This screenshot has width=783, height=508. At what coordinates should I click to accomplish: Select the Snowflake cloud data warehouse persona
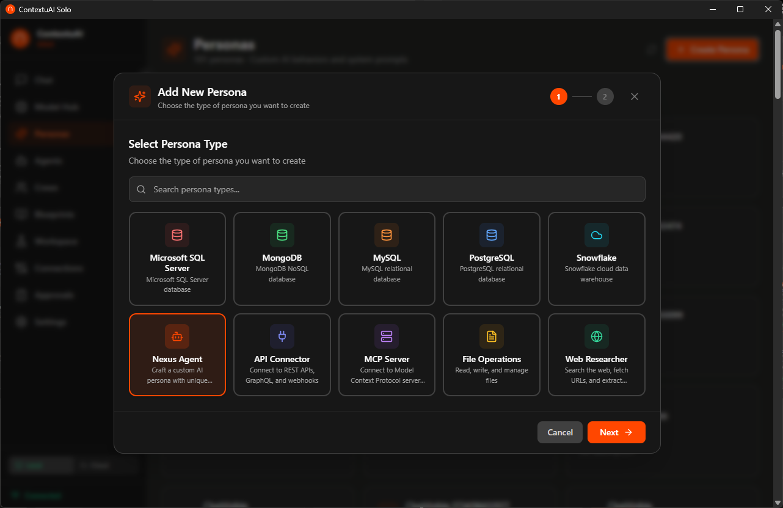click(x=596, y=259)
